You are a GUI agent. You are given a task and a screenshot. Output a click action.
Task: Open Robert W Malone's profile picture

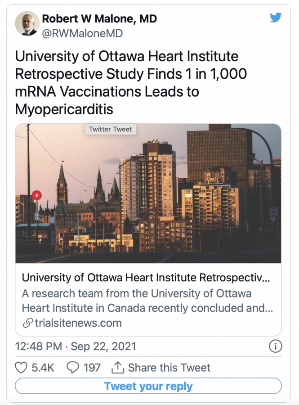(x=27, y=23)
